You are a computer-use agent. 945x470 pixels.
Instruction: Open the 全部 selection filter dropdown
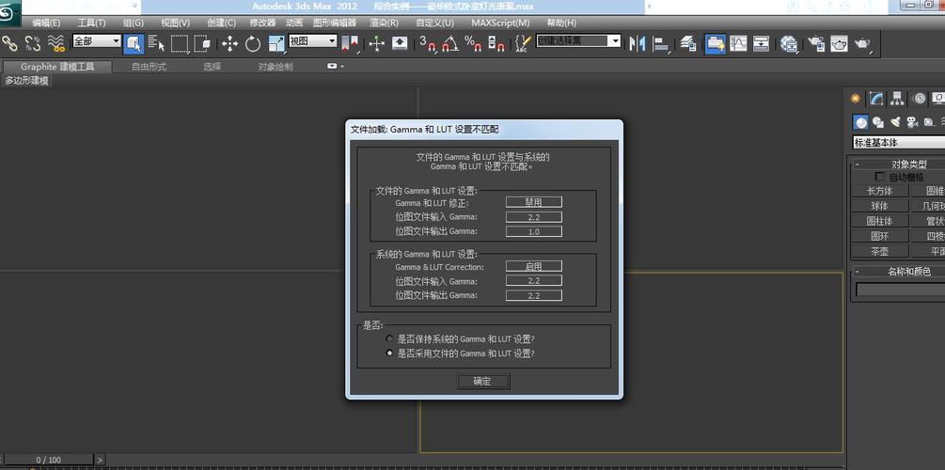96,41
